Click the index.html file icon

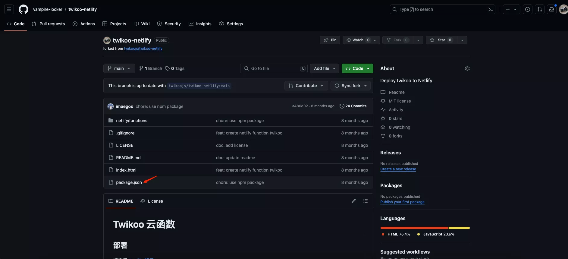111,170
